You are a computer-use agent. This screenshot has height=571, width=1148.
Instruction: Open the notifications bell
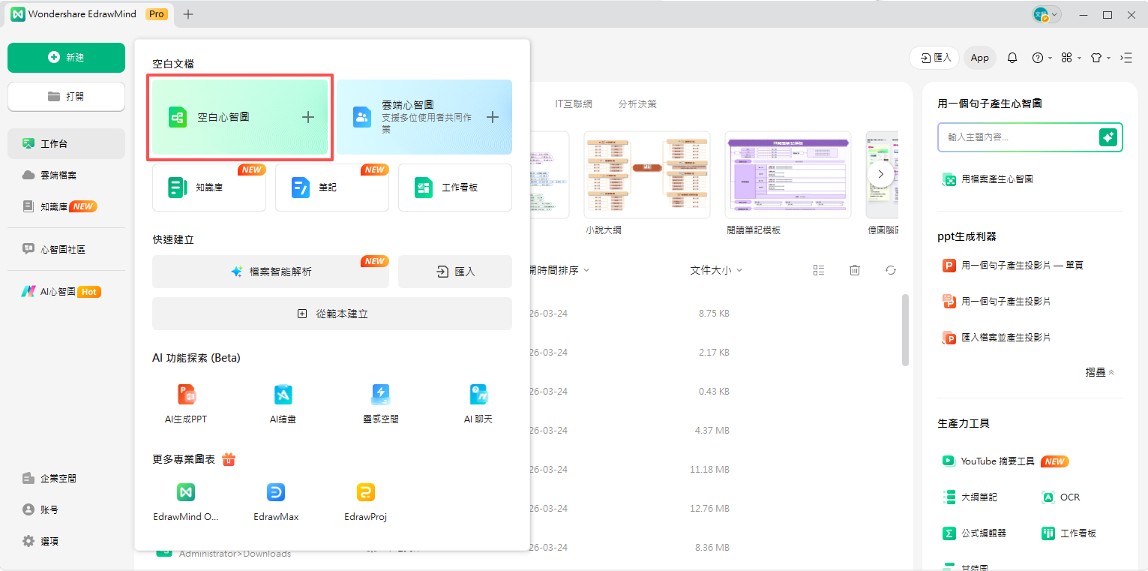coord(1012,57)
